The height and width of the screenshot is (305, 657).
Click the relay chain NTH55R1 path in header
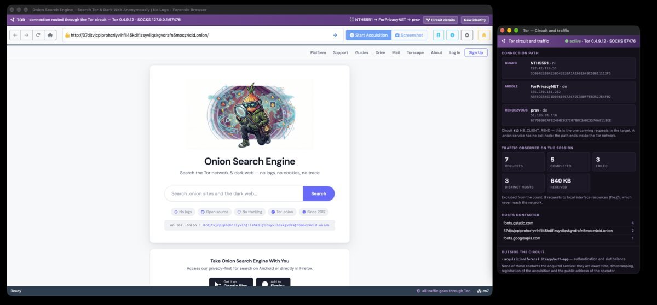point(385,20)
